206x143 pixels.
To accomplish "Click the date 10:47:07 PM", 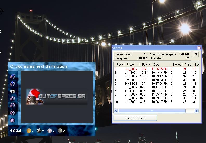I will (159, 87).
